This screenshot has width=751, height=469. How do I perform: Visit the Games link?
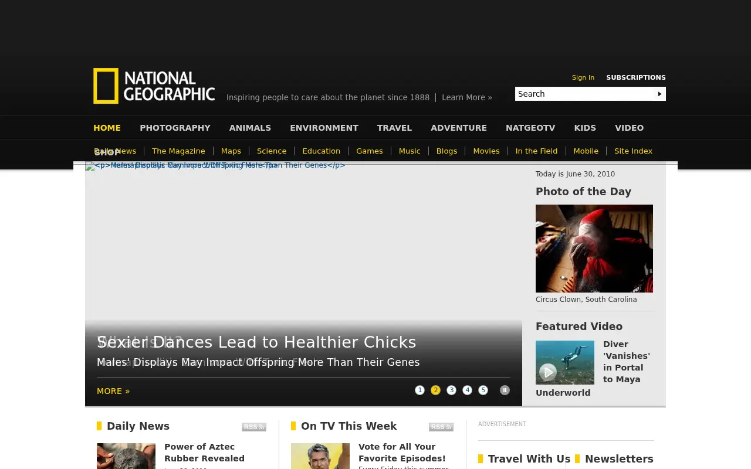[370, 151]
